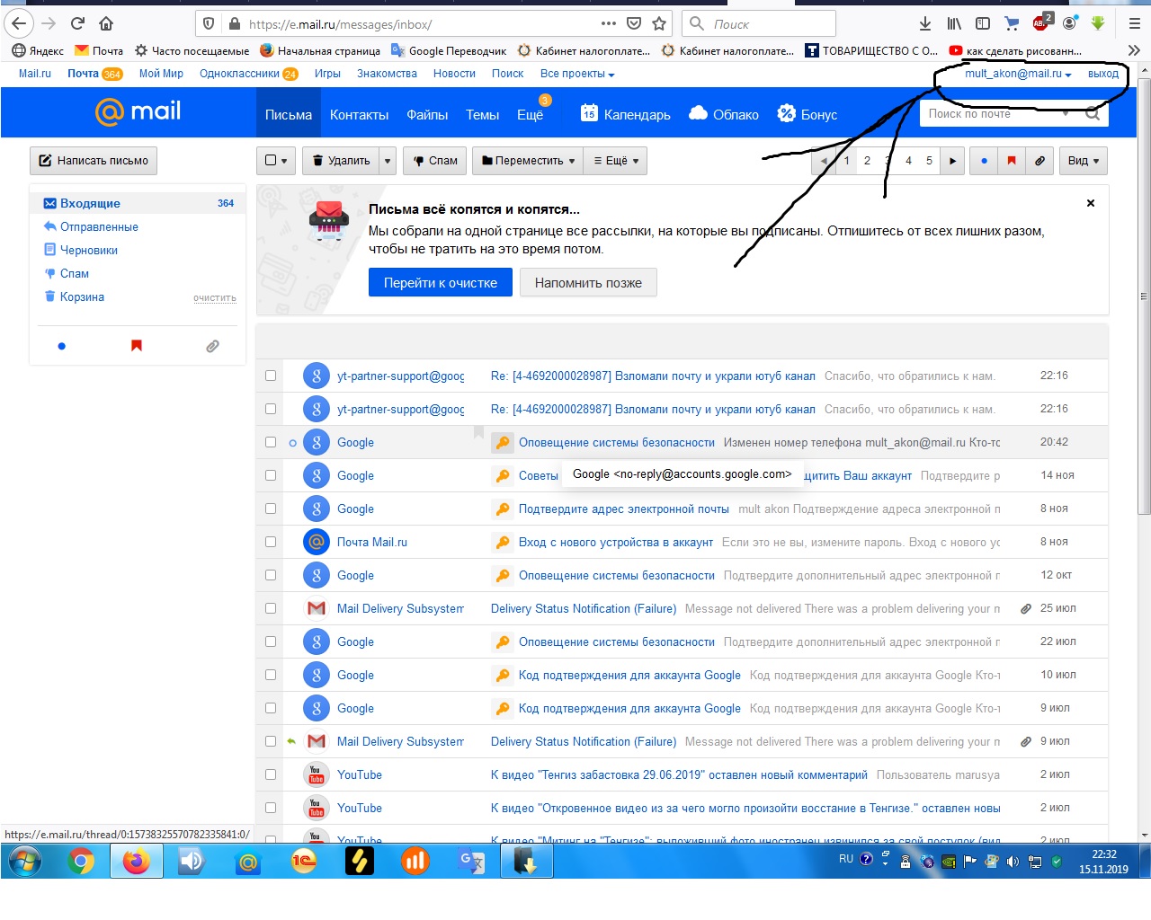Open 1C application from taskbar
This screenshot has height=920, width=1151.
click(304, 862)
